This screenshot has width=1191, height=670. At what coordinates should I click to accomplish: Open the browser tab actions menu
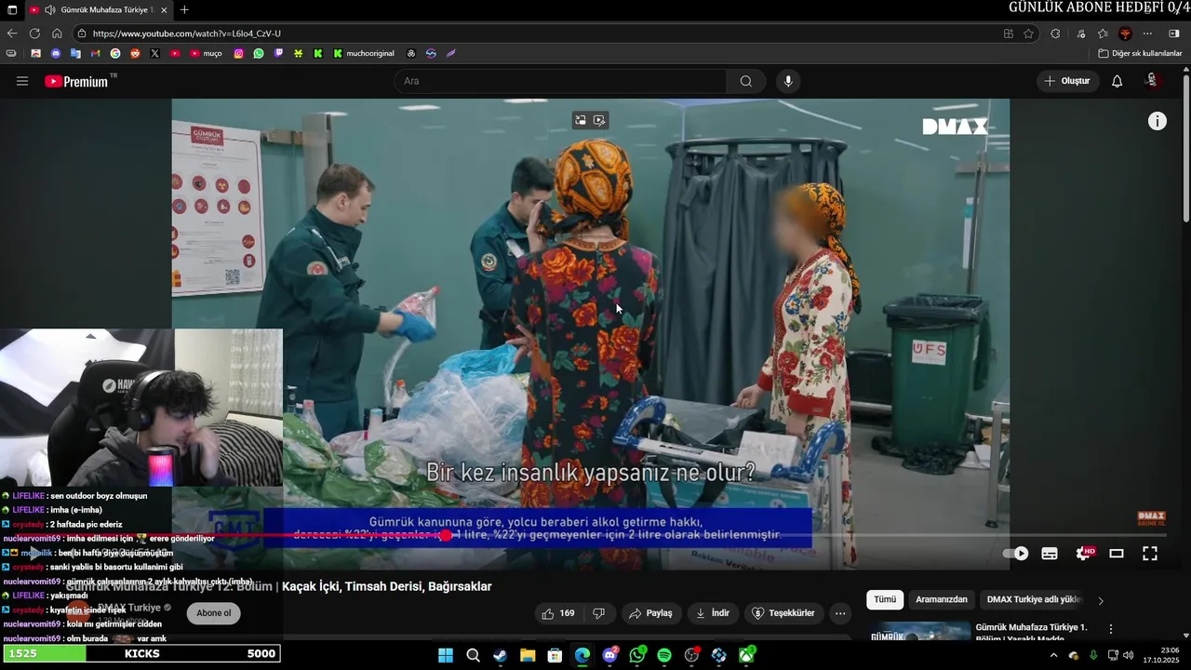12,10
